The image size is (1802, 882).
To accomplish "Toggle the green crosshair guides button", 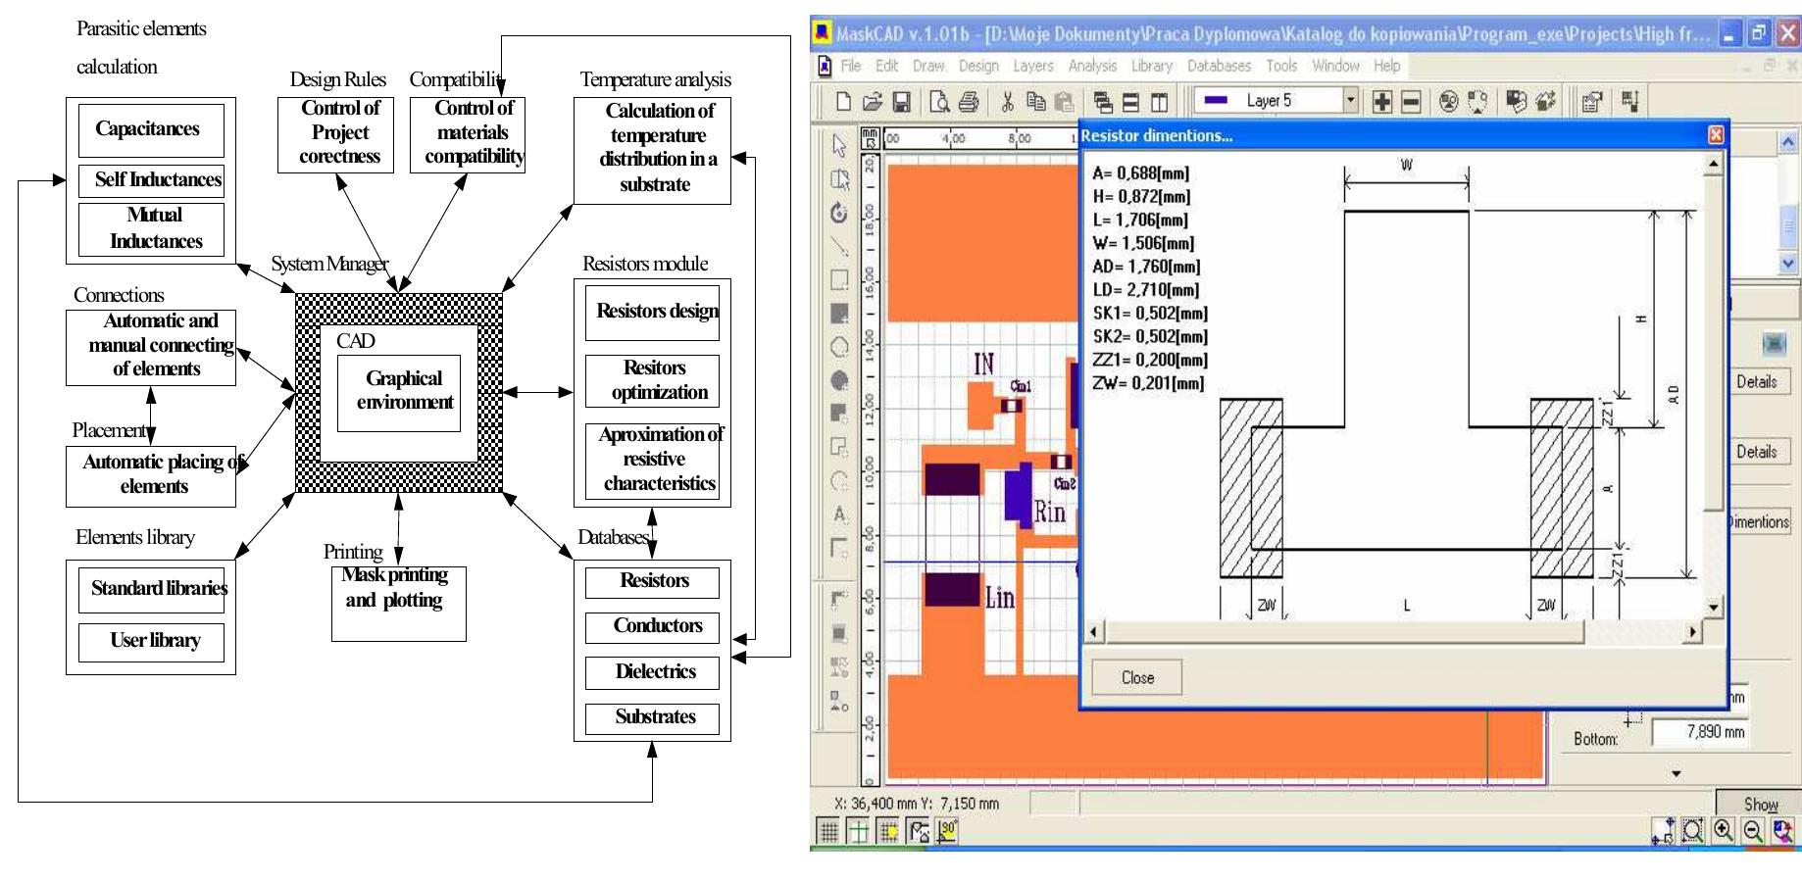I will pyautogui.click(x=858, y=832).
